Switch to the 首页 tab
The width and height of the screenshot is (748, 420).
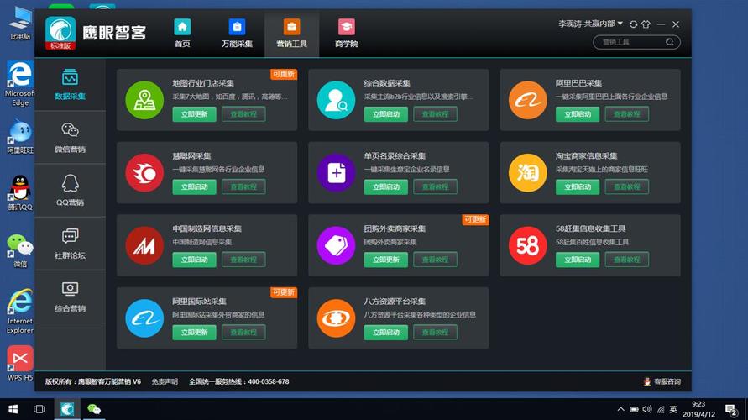[182, 34]
